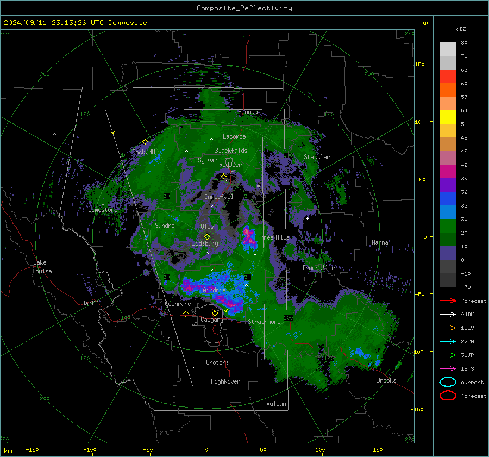This screenshot has width=489, height=457.
Task: Select the red 60-65 dBZ color swatch
Action: pyautogui.click(x=448, y=77)
